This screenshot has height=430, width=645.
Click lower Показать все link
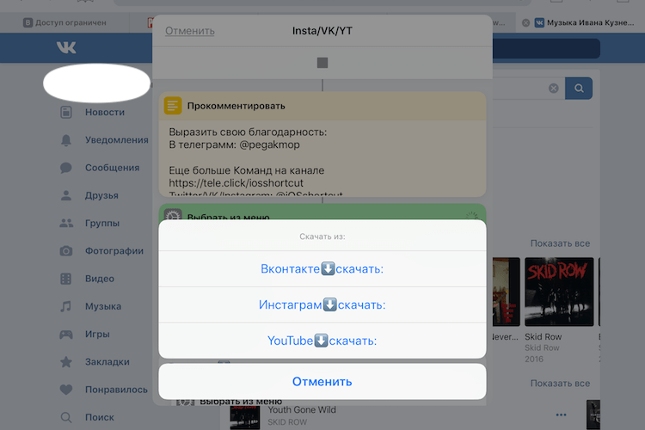(560, 383)
